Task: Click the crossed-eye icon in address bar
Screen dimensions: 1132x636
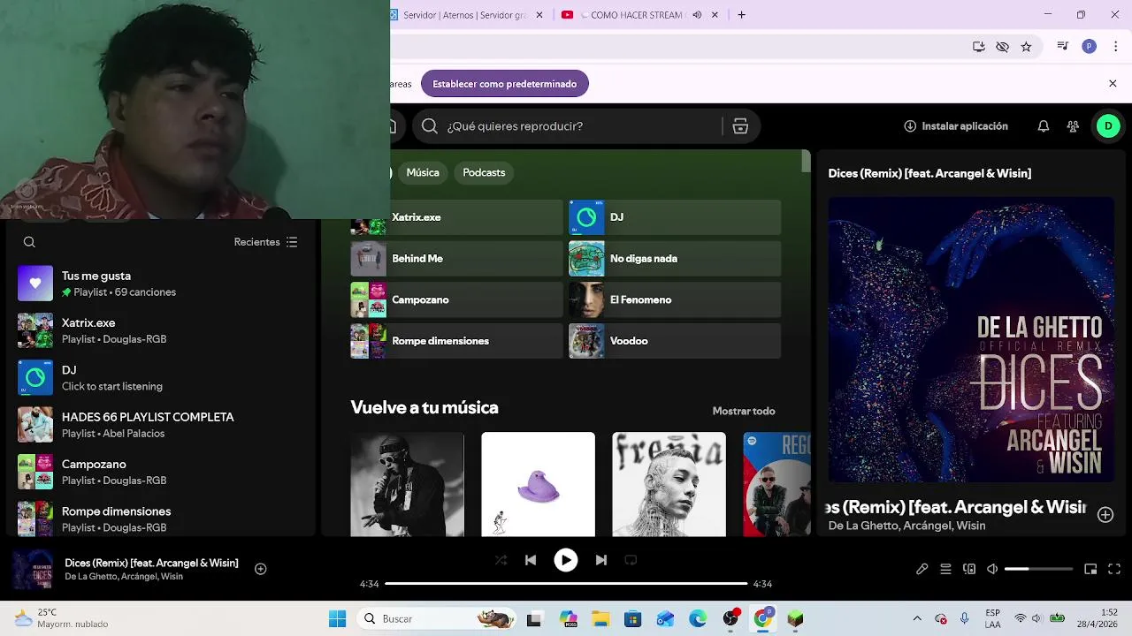Action: 1002,47
